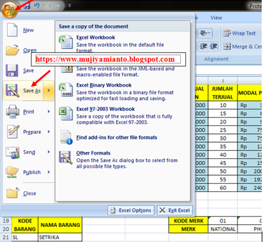263x247 pixels.
Task: Select the macro-enabled workbook save option
Action: [x=123, y=71]
